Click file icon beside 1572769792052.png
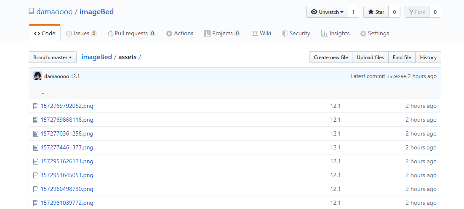Image resolution: width=464 pixels, height=209 pixels. 36,106
